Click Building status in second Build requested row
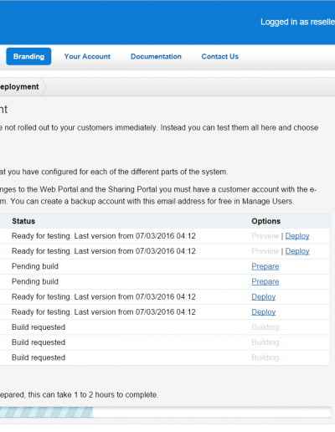Image resolution: width=335 pixels, height=432 pixels. point(268,342)
